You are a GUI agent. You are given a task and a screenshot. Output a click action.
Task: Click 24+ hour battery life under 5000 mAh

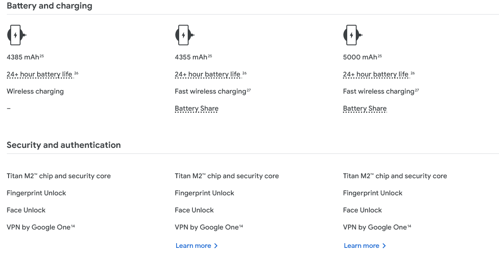[376, 74]
